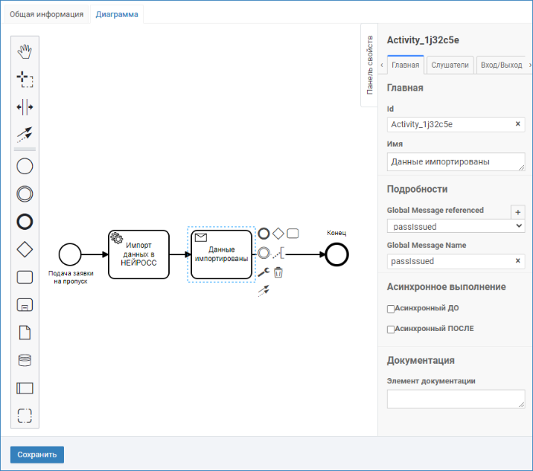This screenshot has height=471, width=533.
Task: Open Global Message referenced dropdown
Action: pos(456,226)
